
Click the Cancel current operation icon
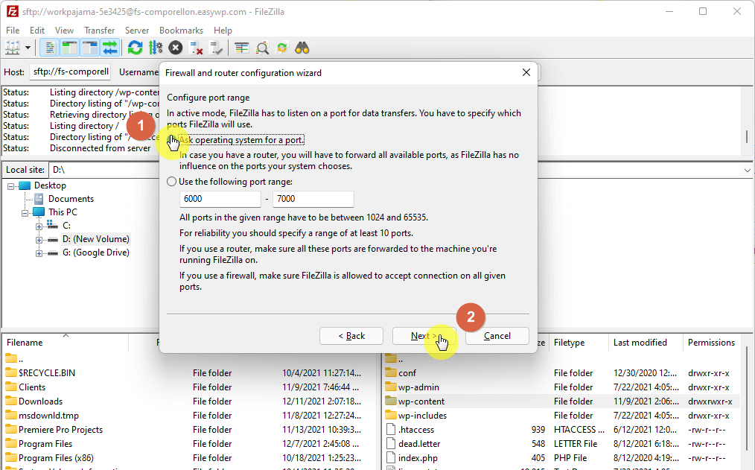tap(176, 48)
